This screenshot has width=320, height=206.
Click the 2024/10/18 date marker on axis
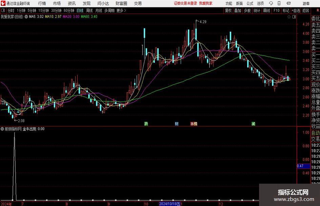point(170,204)
